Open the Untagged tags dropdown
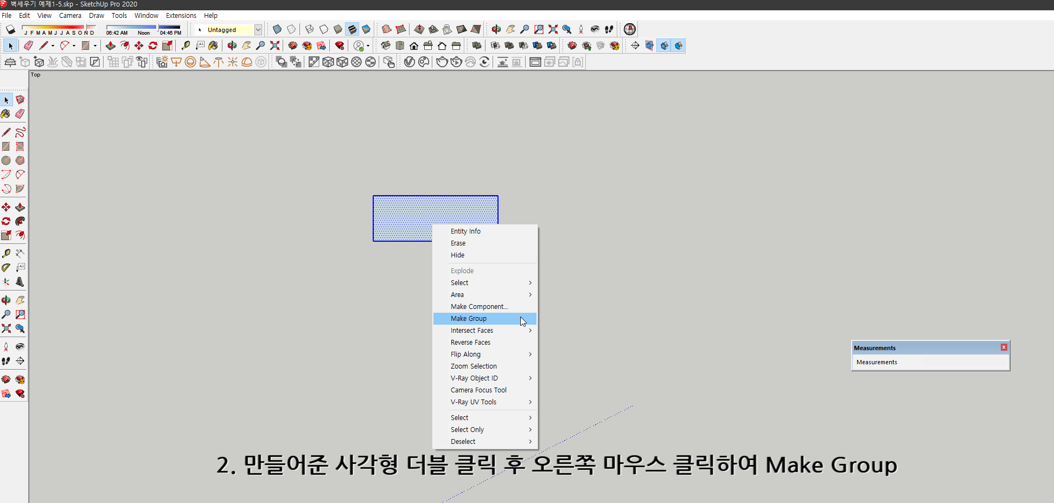This screenshot has width=1054, height=503. (x=258, y=29)
